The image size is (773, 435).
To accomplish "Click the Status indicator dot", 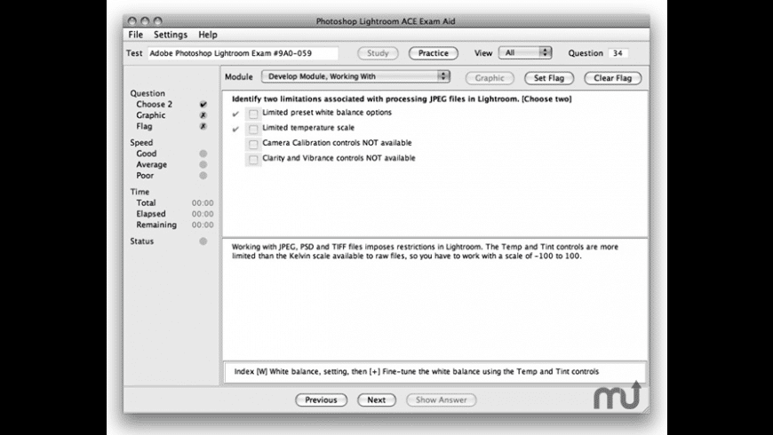I will point(203,241).
